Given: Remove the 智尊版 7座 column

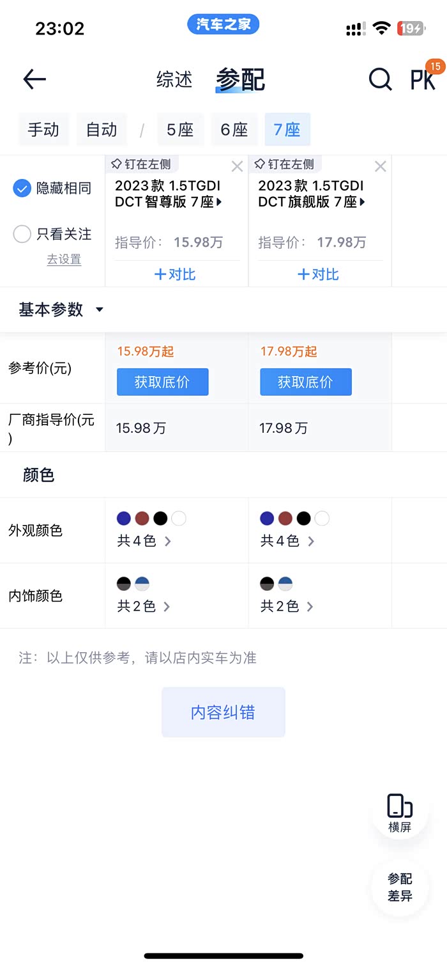Looking at the screenshot, I should click(x=237, y=167).
